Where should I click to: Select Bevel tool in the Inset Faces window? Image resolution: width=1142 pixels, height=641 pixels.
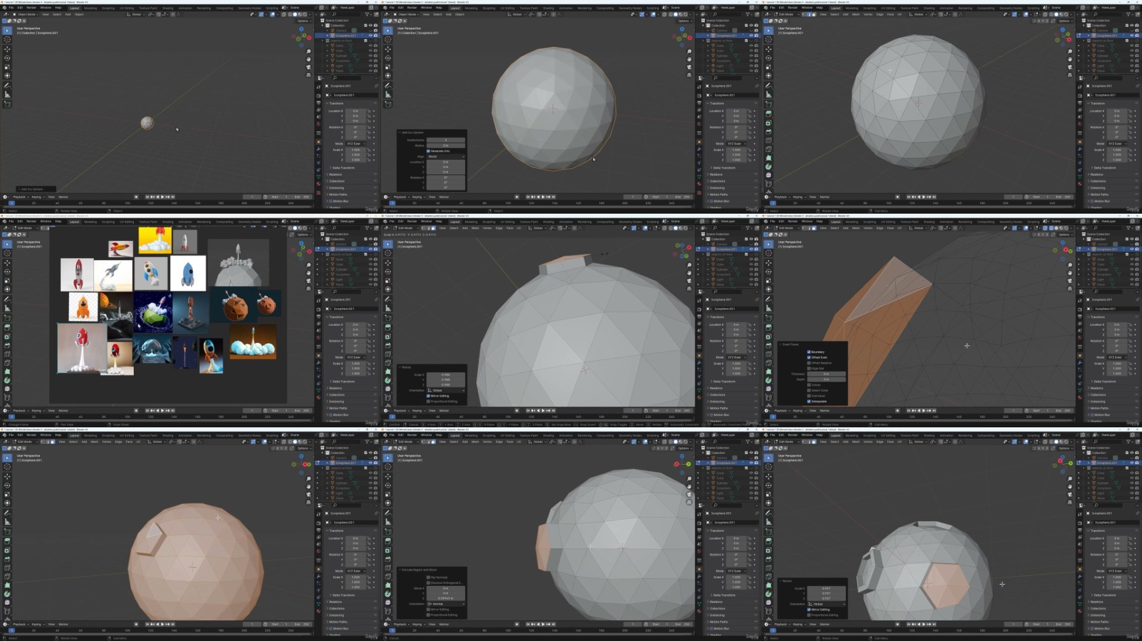point(768,345)
